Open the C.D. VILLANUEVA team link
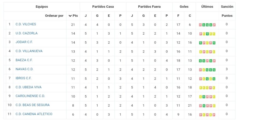This screenshot has width=280, height=120. [29, 51]
